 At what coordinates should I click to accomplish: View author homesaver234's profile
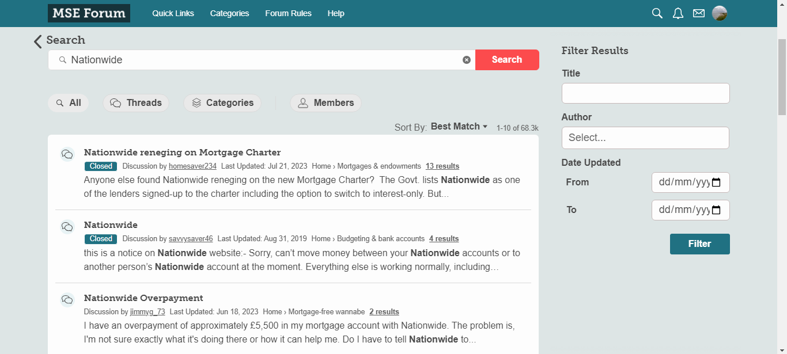[x=192, y=166]
